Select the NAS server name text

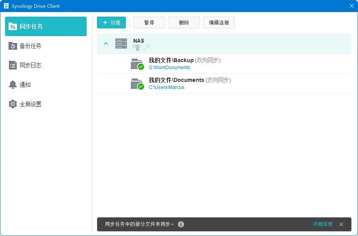click(x=139, y=41)
